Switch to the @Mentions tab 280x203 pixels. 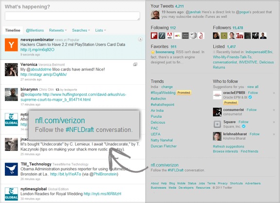point(35,30)
